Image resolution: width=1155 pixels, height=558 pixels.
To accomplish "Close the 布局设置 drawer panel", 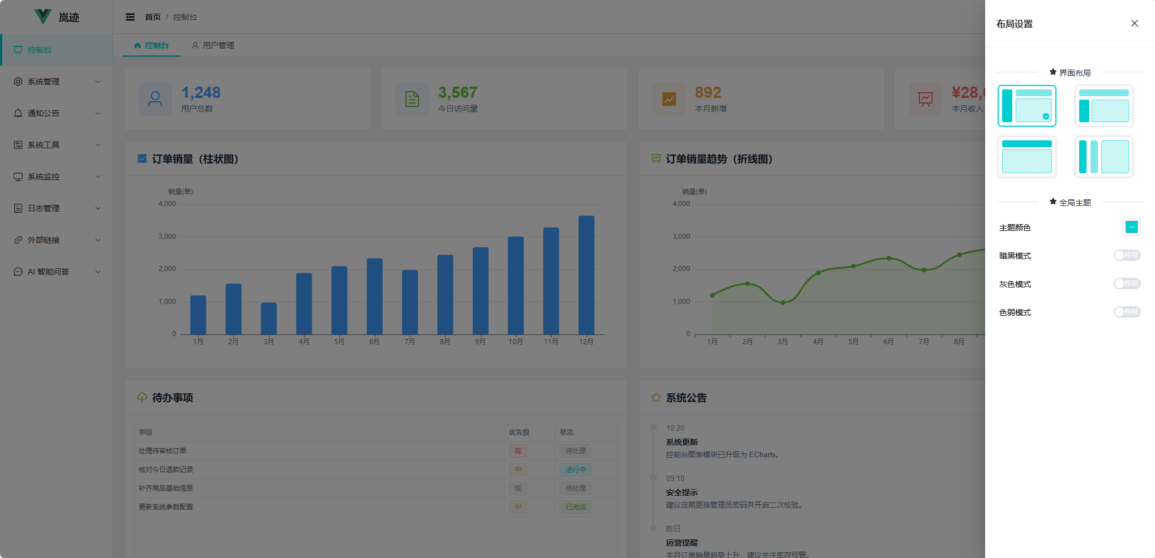I will pos(1134,23).
